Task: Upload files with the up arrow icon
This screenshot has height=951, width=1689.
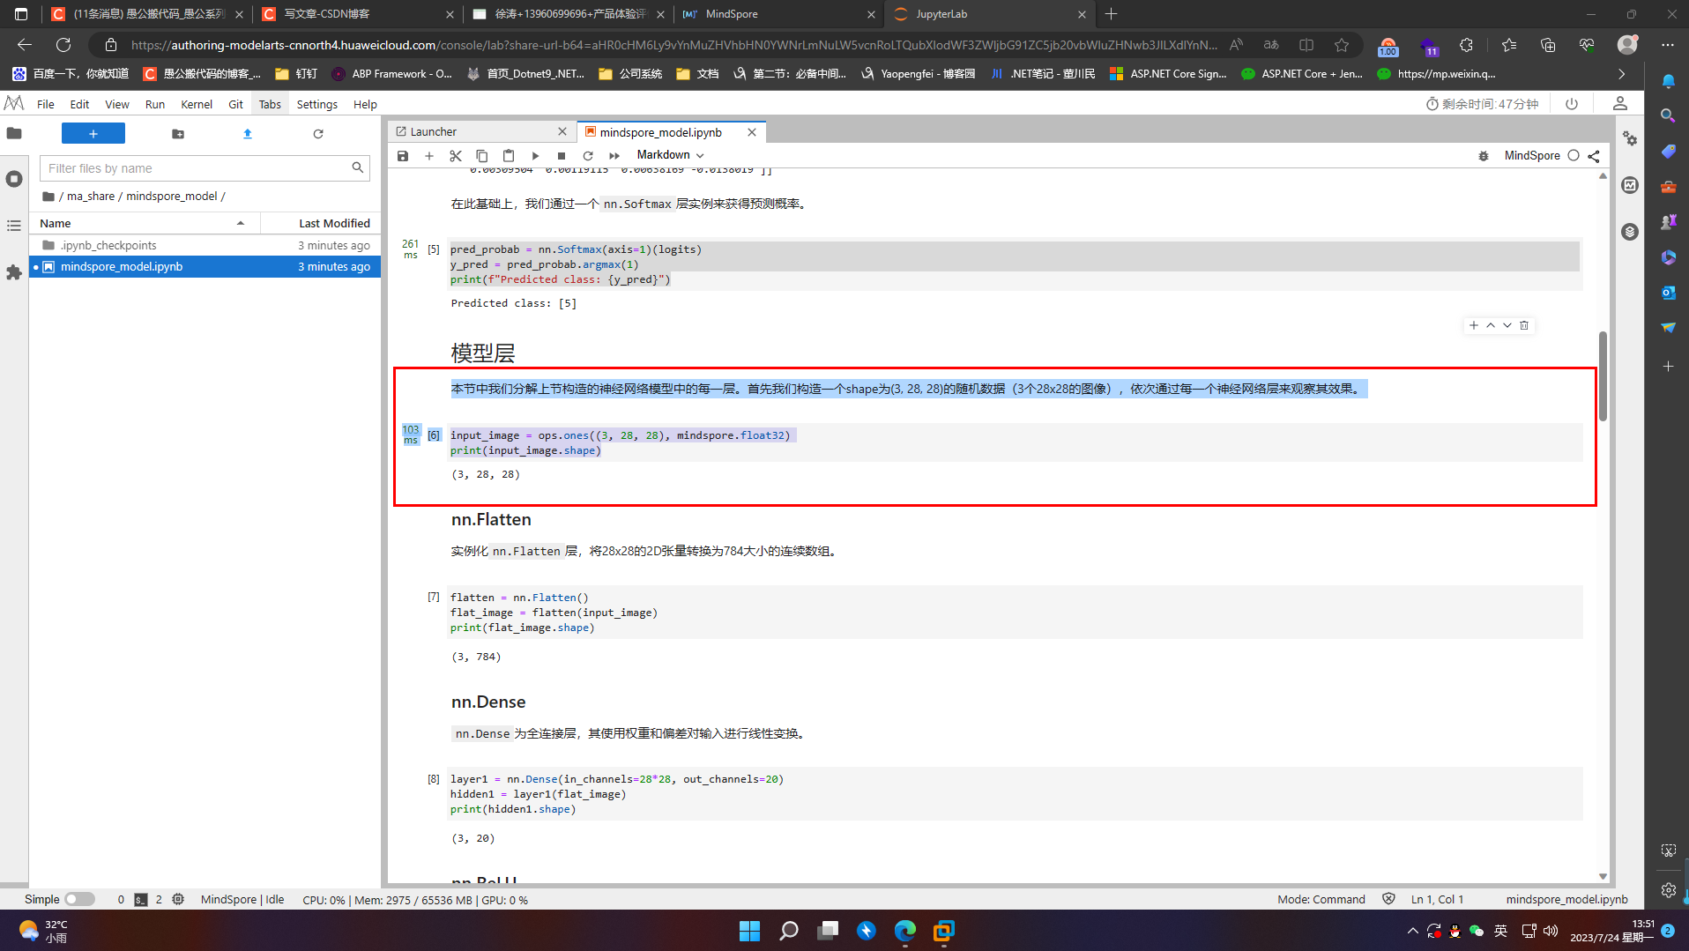Action: click(248, 134)
